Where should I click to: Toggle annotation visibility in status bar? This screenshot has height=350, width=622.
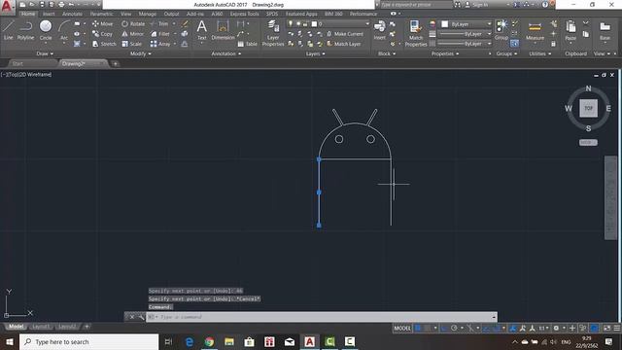(513, 329)
